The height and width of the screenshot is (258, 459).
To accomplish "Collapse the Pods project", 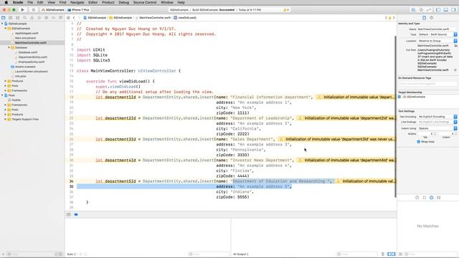I will point(2,95).
